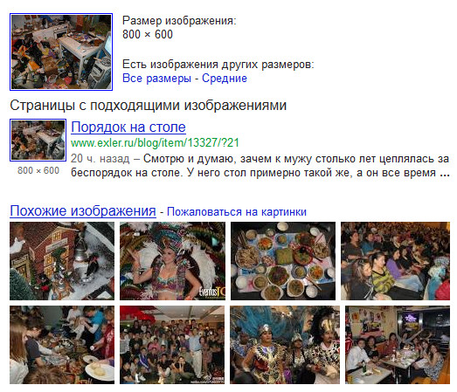Image resolution: width=457 pixels, height=392 pixels.
Task: Click the result snippet text '20 ч. назад'
Action: click(100, 159)
